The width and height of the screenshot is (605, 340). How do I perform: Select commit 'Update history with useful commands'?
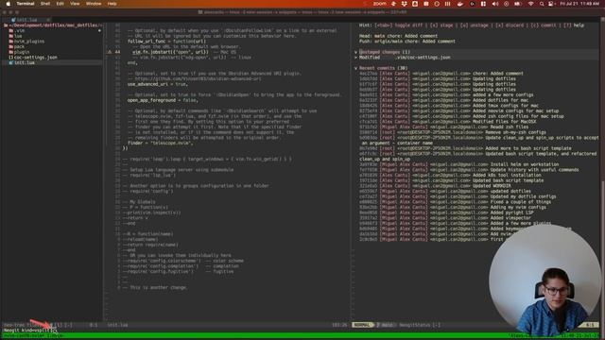tap(469, 170)
